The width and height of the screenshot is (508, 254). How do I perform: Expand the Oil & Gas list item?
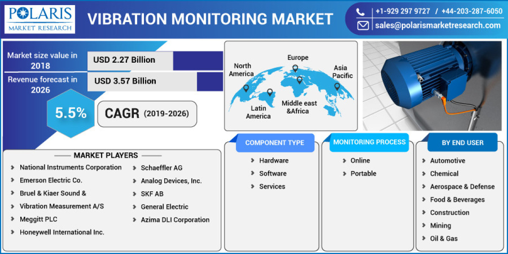pos(444,238)
